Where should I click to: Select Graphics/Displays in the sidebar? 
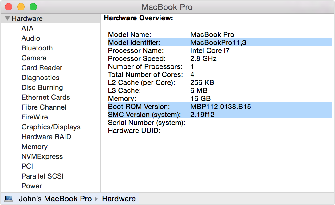(51, 127)
